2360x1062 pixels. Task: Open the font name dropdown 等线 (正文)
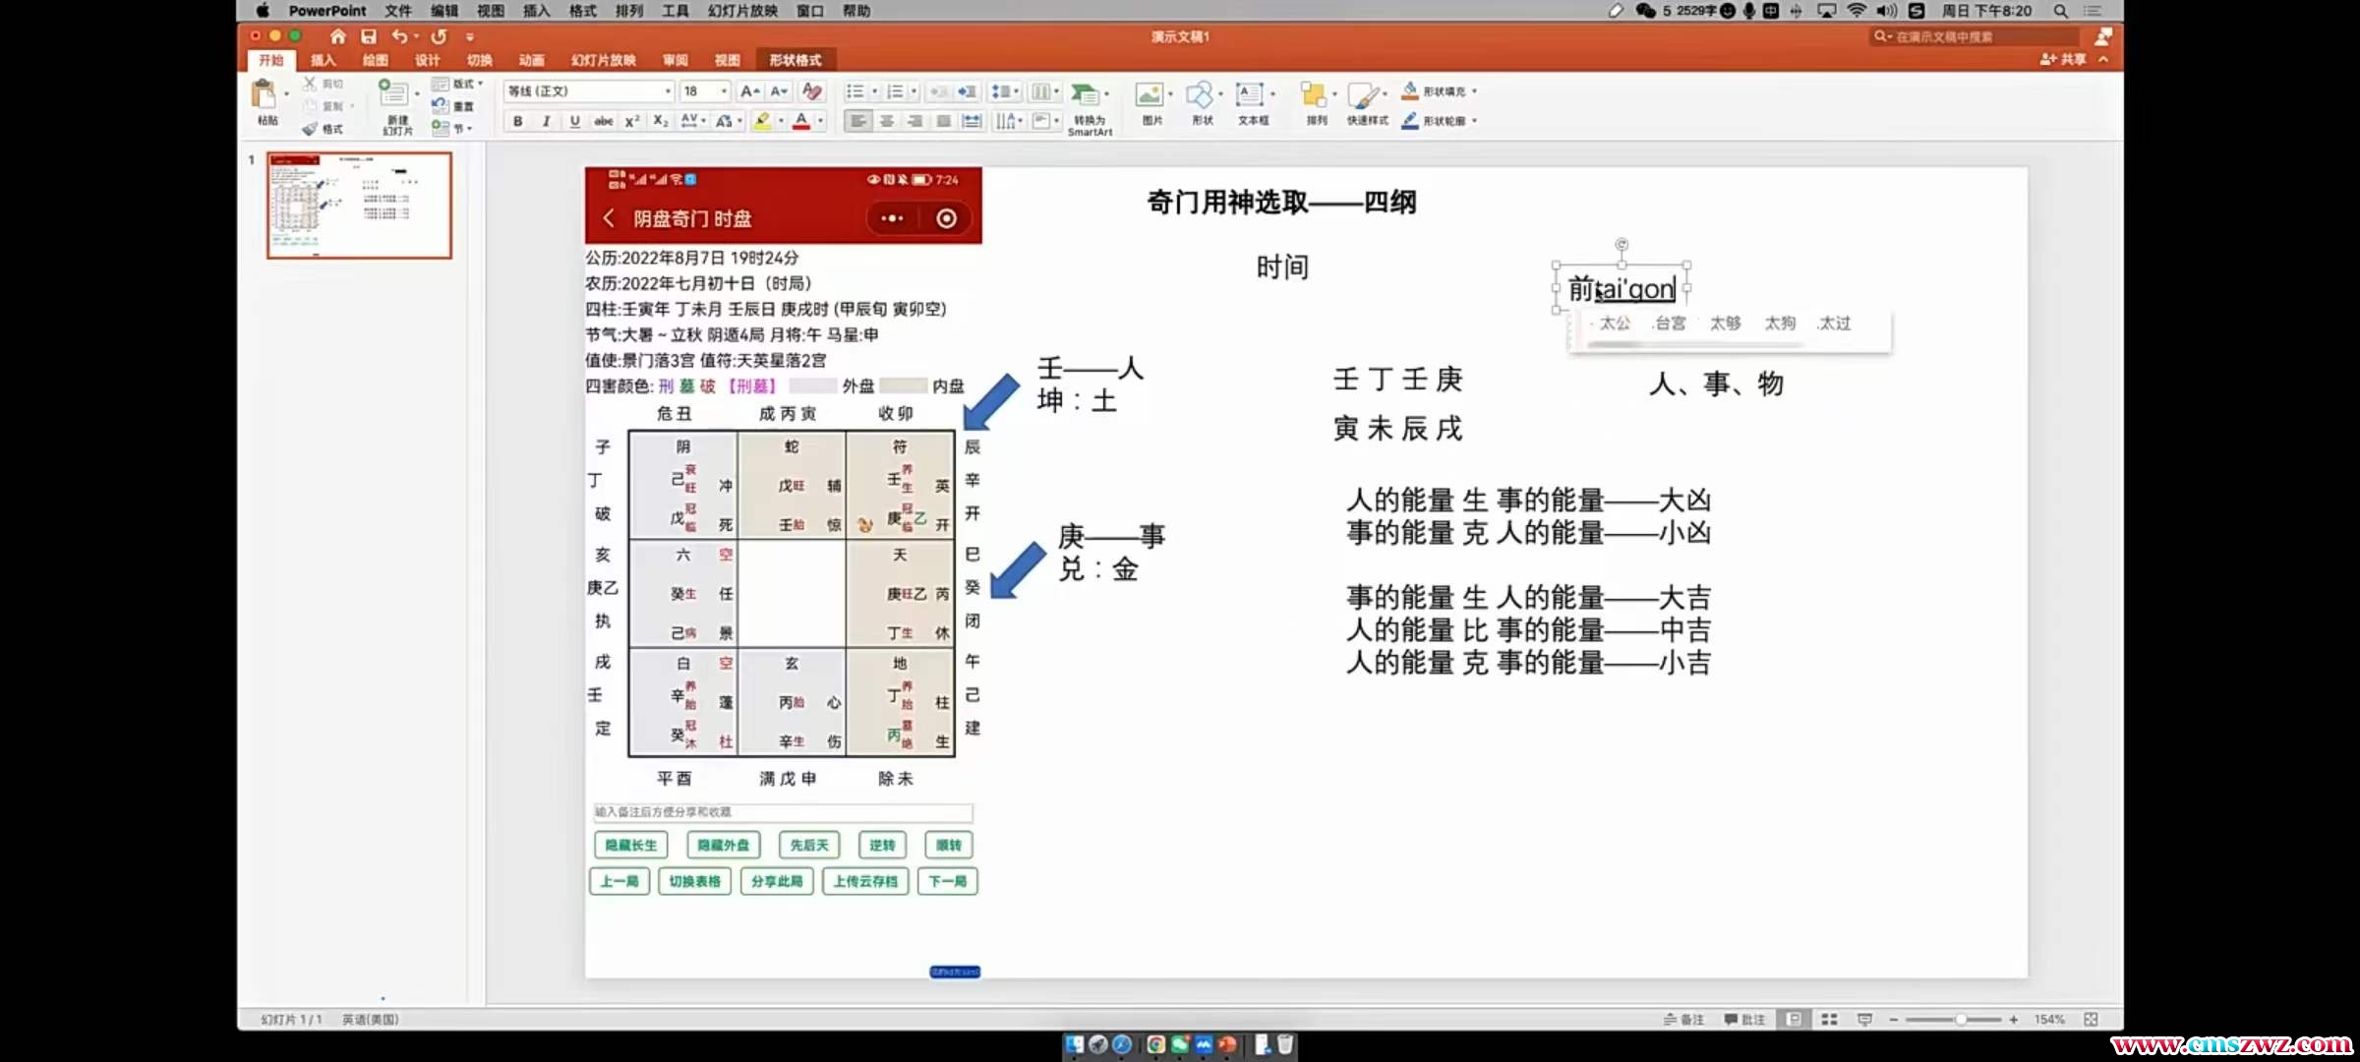coord(668,91)
